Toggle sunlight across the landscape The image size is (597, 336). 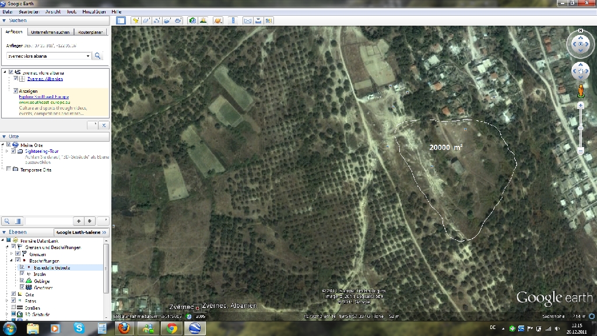point(203,20)
